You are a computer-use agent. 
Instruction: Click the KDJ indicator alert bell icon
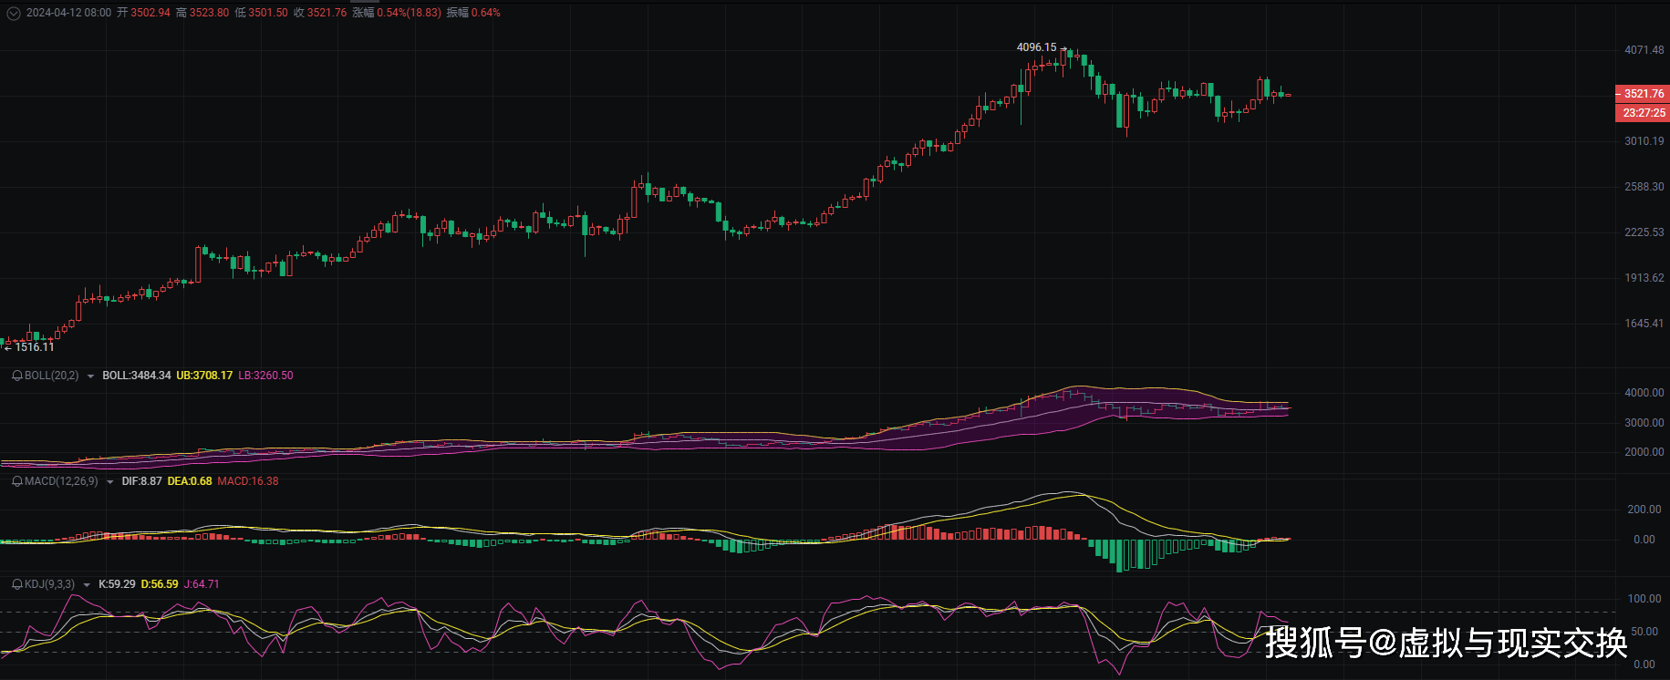point(17,584)
